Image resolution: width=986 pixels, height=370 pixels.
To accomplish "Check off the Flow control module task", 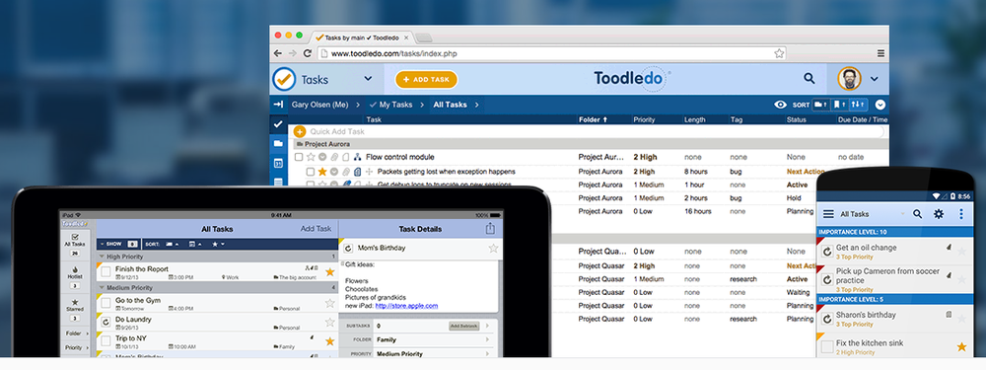I will point(299,157).
